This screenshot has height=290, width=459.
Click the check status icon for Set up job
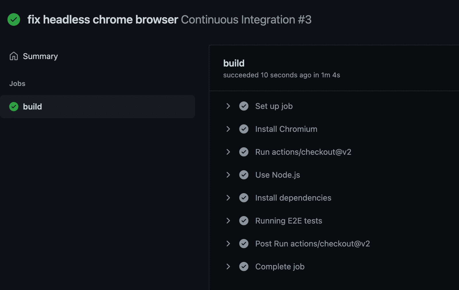coord(244,106)
